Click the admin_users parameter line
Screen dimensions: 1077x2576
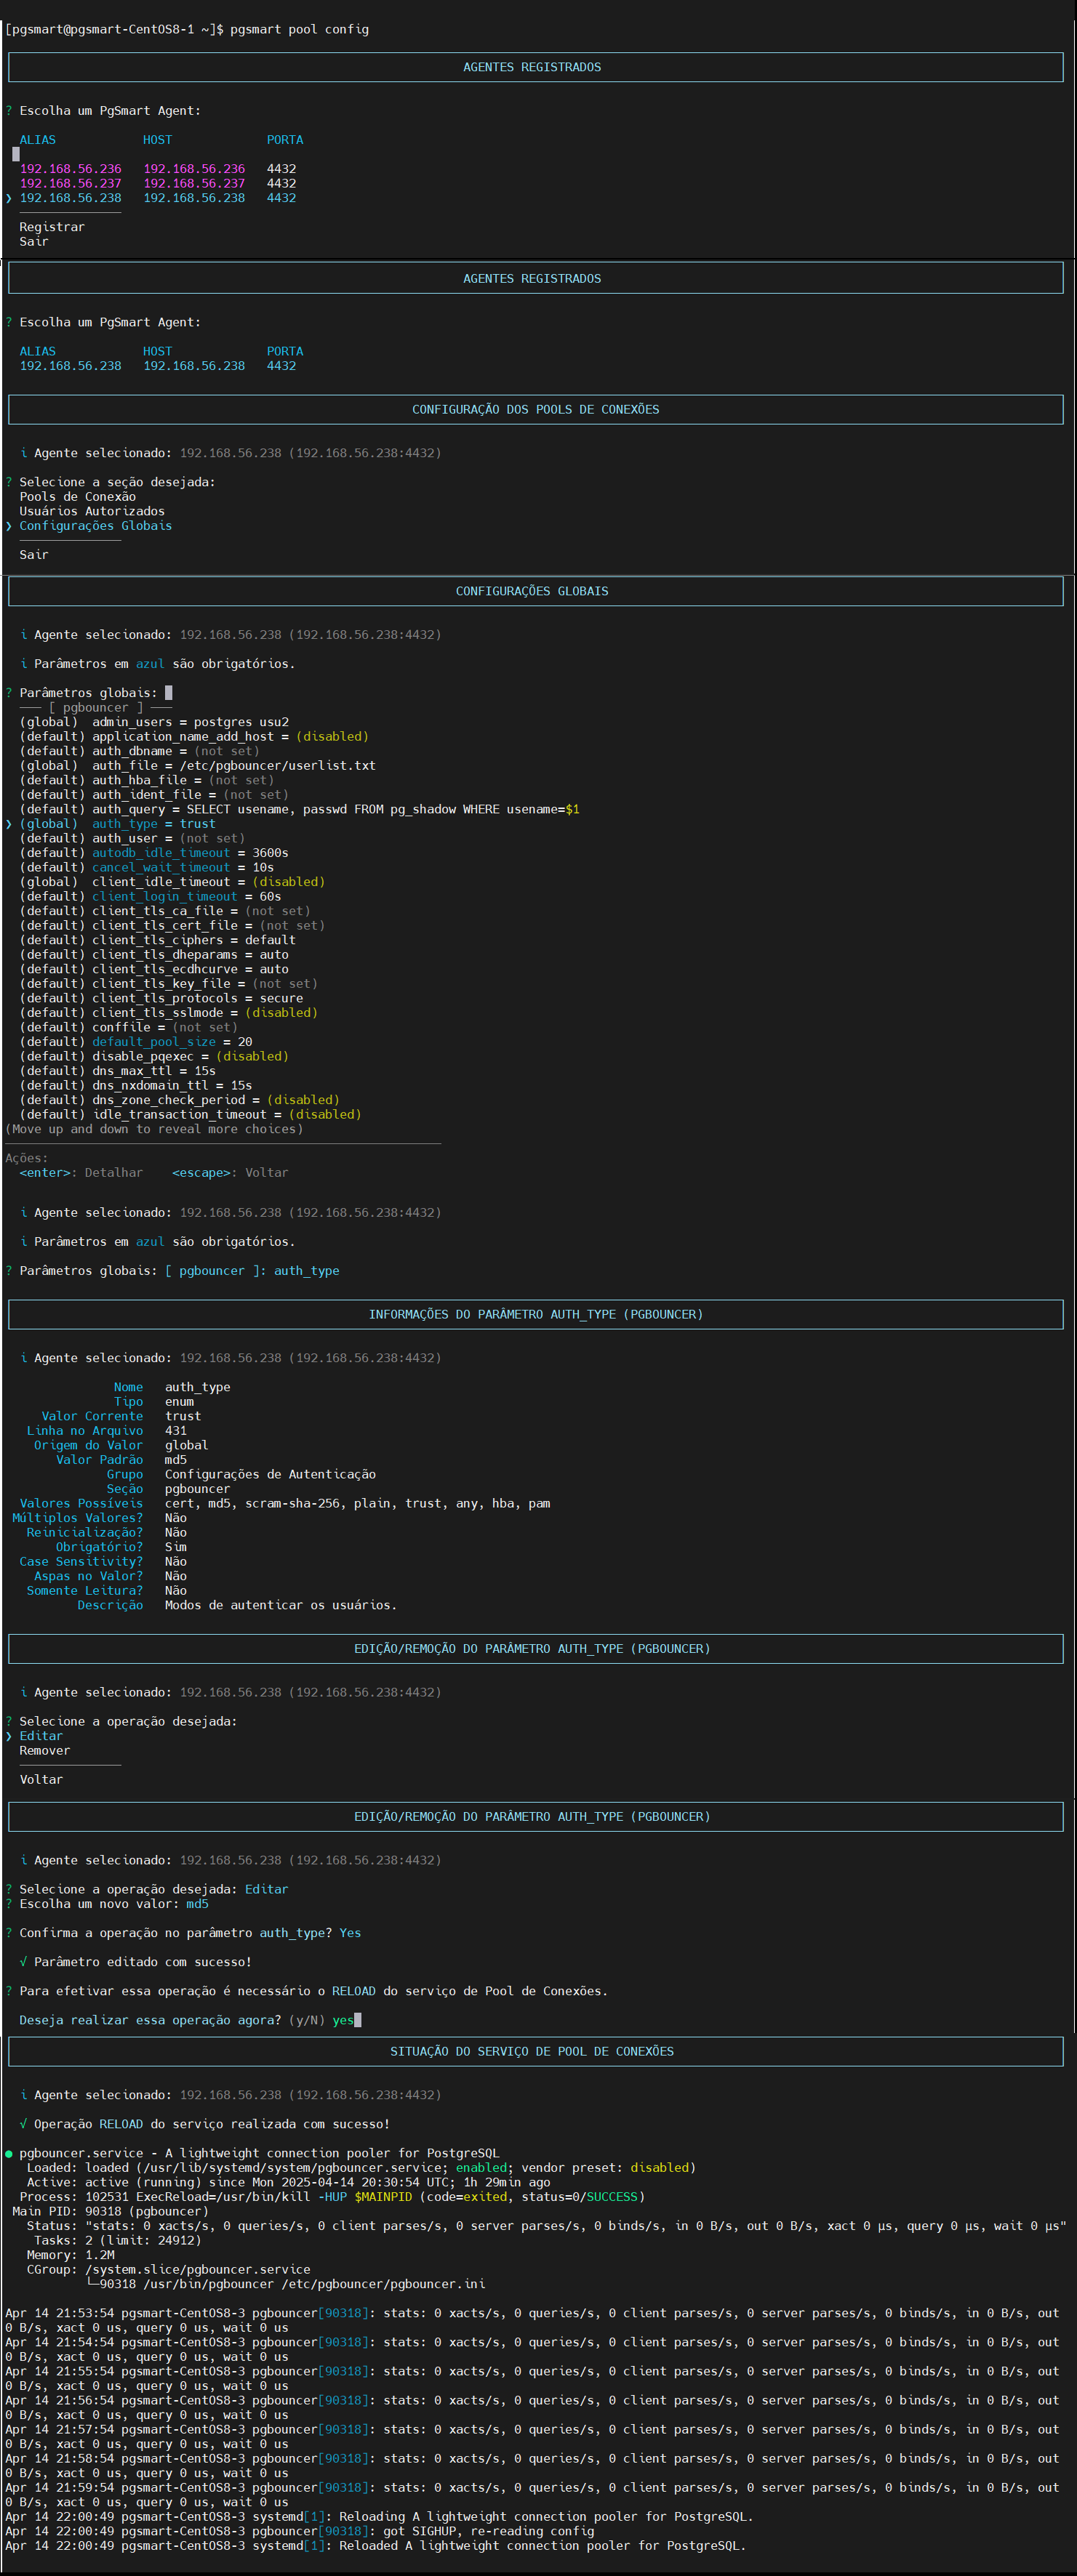154,722
